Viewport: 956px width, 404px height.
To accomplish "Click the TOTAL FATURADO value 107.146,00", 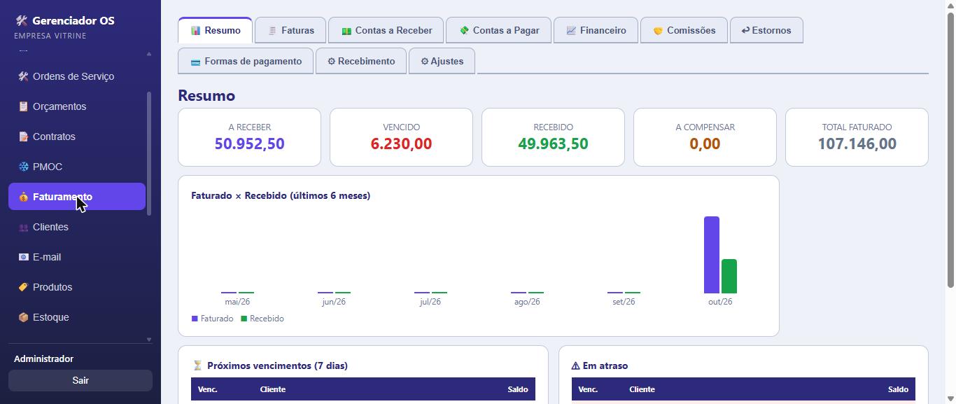I will click(x=857, y=144).
